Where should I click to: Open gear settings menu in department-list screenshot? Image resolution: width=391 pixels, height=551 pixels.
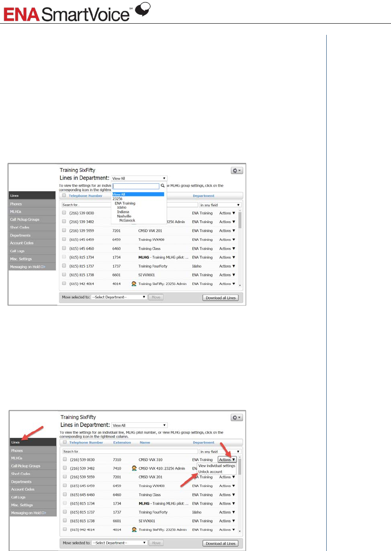(237, 171)
